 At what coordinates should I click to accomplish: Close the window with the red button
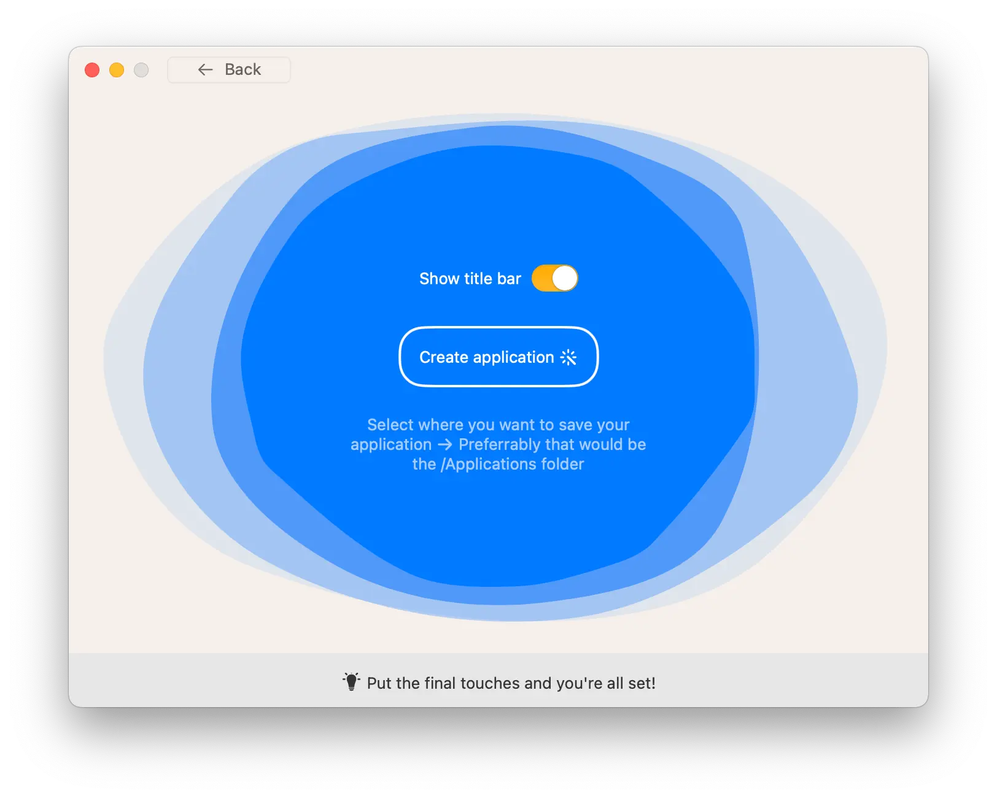coord(92,70)
